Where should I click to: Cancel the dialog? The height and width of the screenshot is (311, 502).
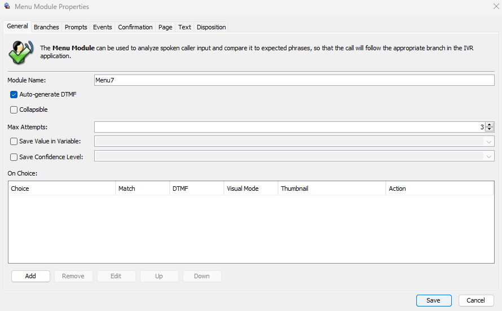[476, 300]
